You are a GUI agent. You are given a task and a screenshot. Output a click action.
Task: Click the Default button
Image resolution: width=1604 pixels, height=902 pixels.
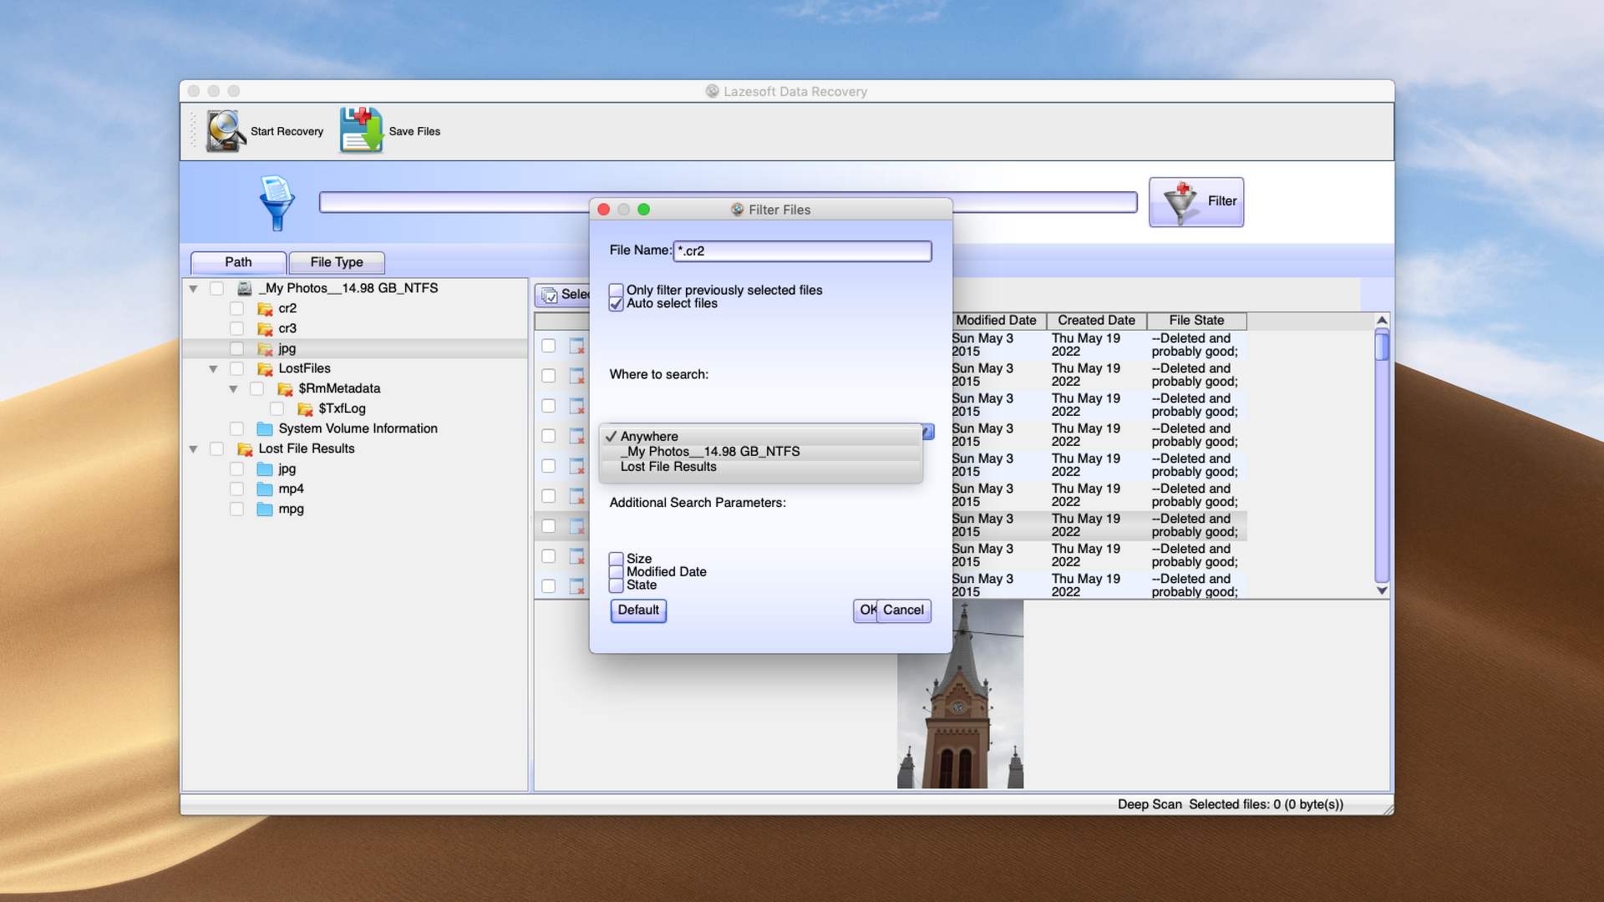[x=638, y=611]
